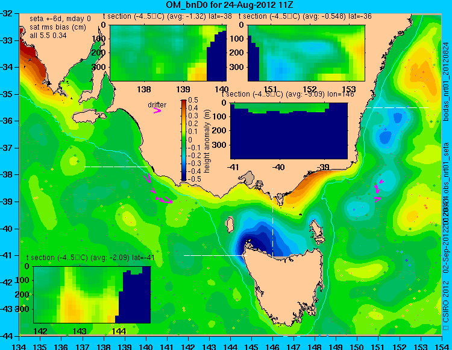Screen dimensions: 452x350
Task: Click the 0.5 tick on the color bar
Action: pyautogui.click(x=193, y=100)
